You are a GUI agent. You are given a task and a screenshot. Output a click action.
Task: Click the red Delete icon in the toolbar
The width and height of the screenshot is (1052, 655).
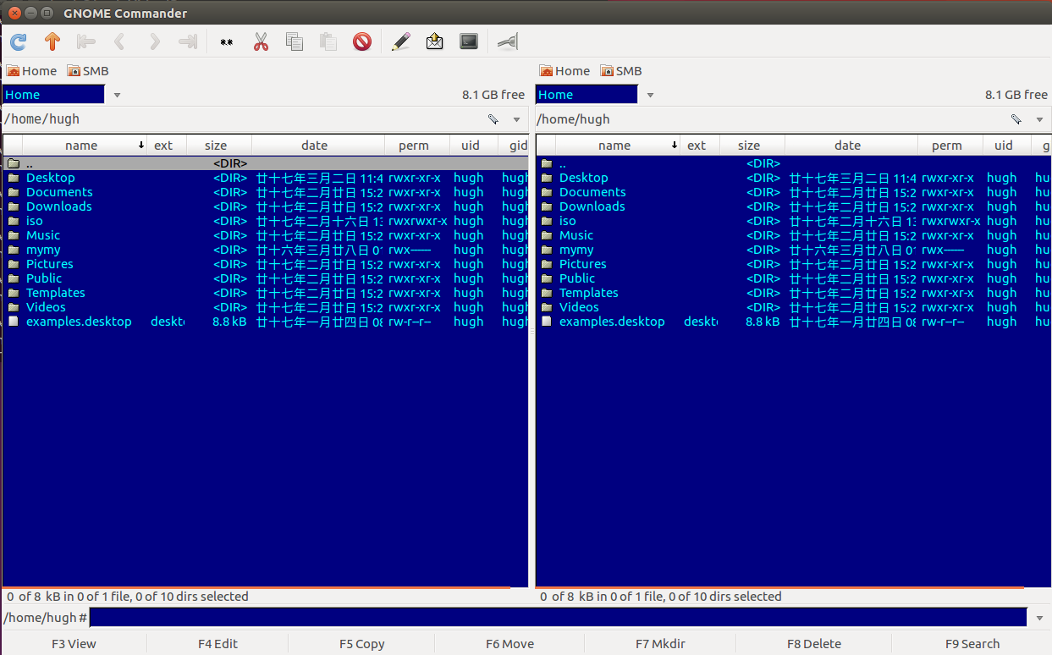[x=362, y=41]
